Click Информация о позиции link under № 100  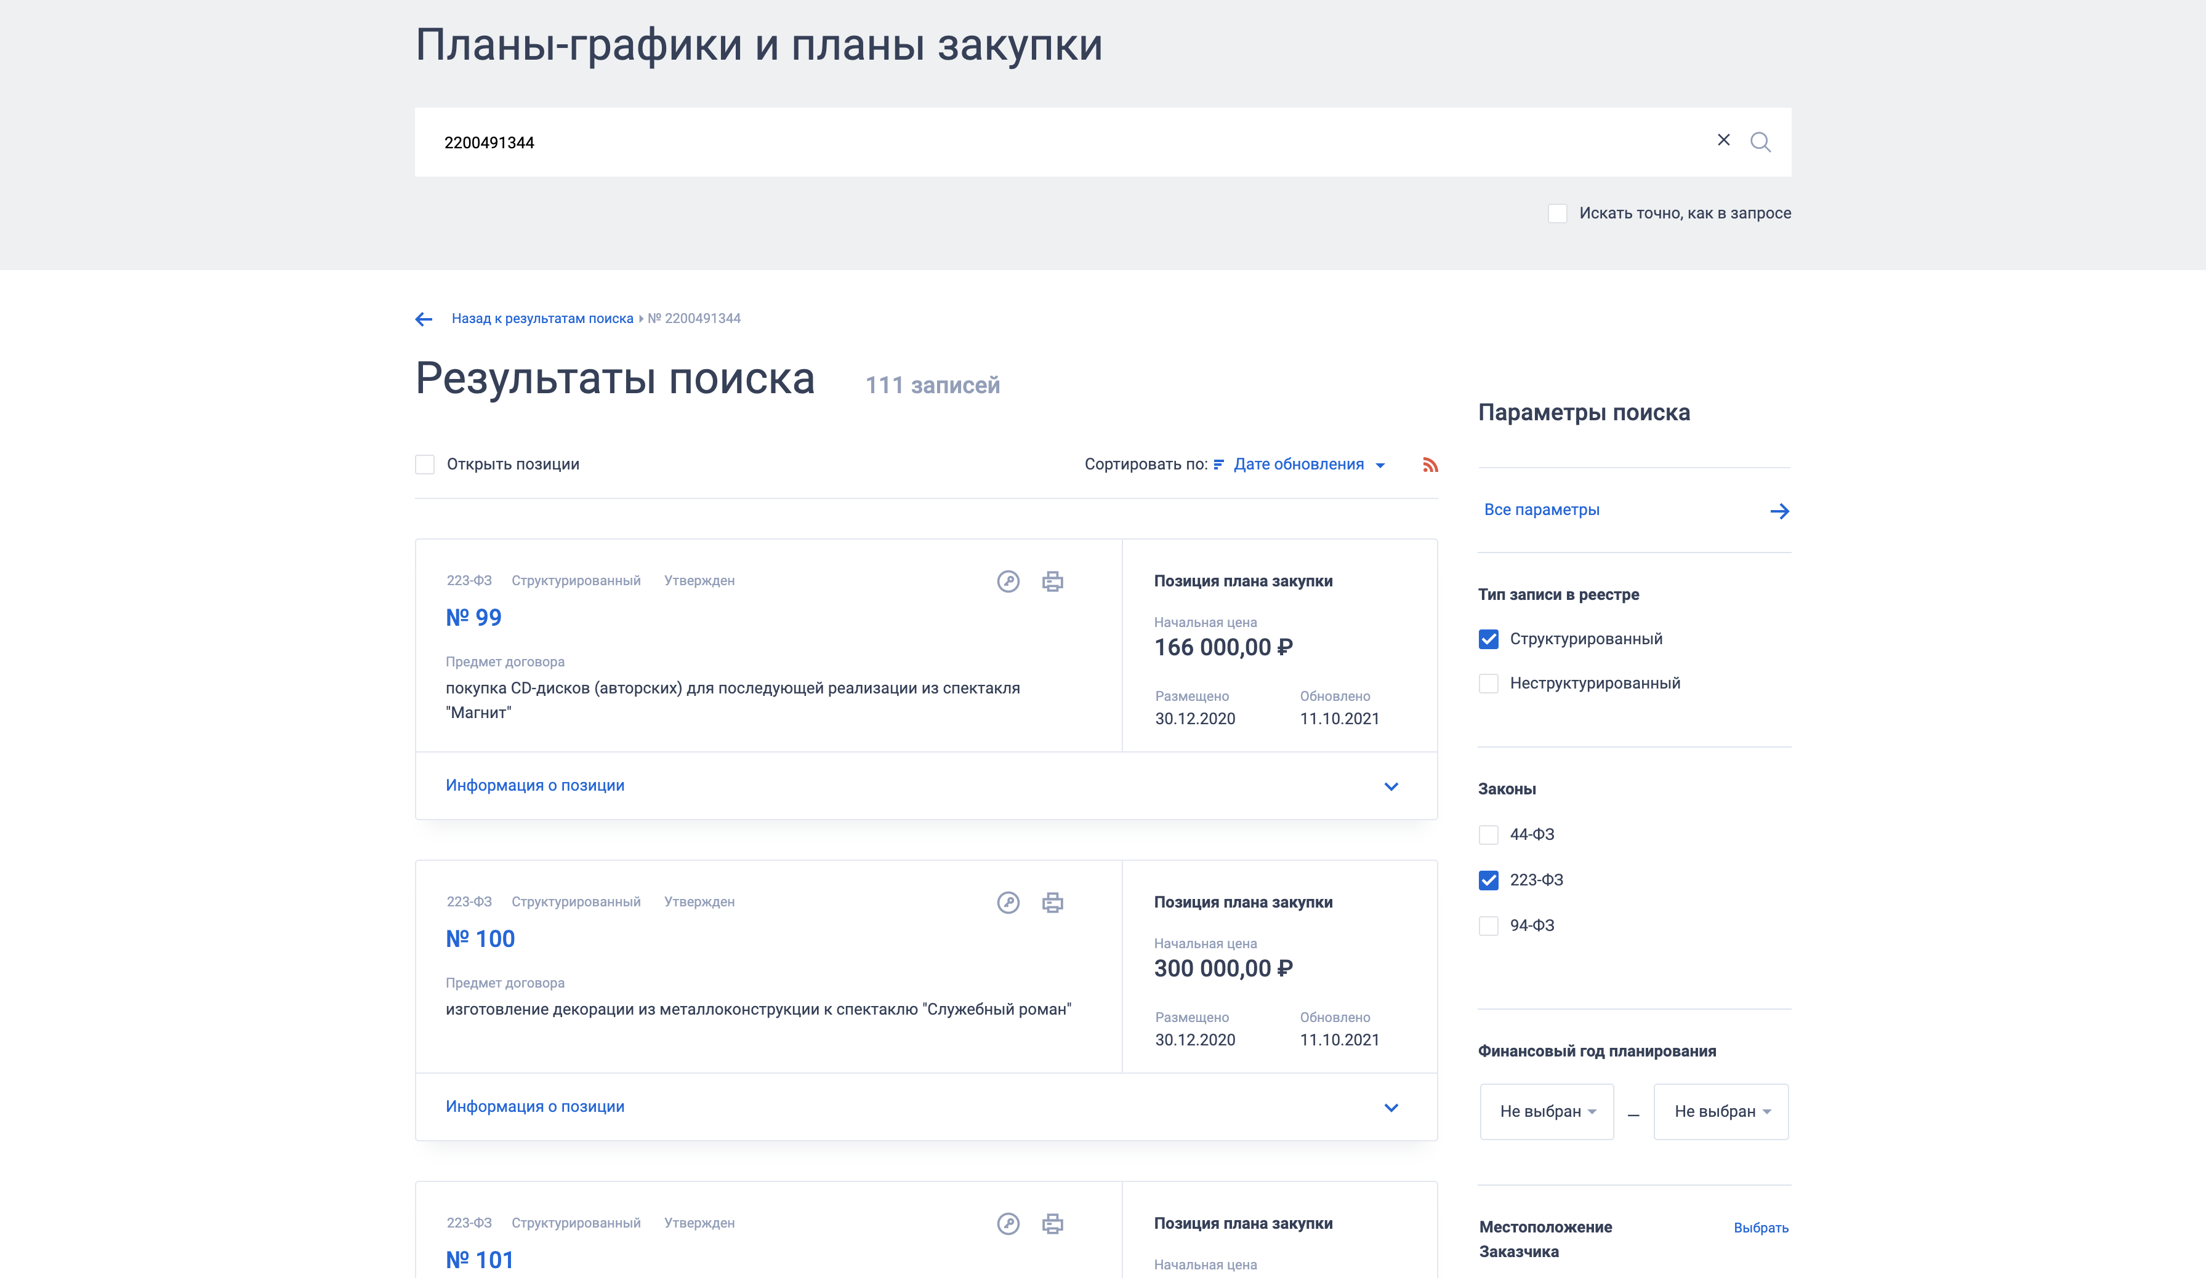coord(535,1106)
